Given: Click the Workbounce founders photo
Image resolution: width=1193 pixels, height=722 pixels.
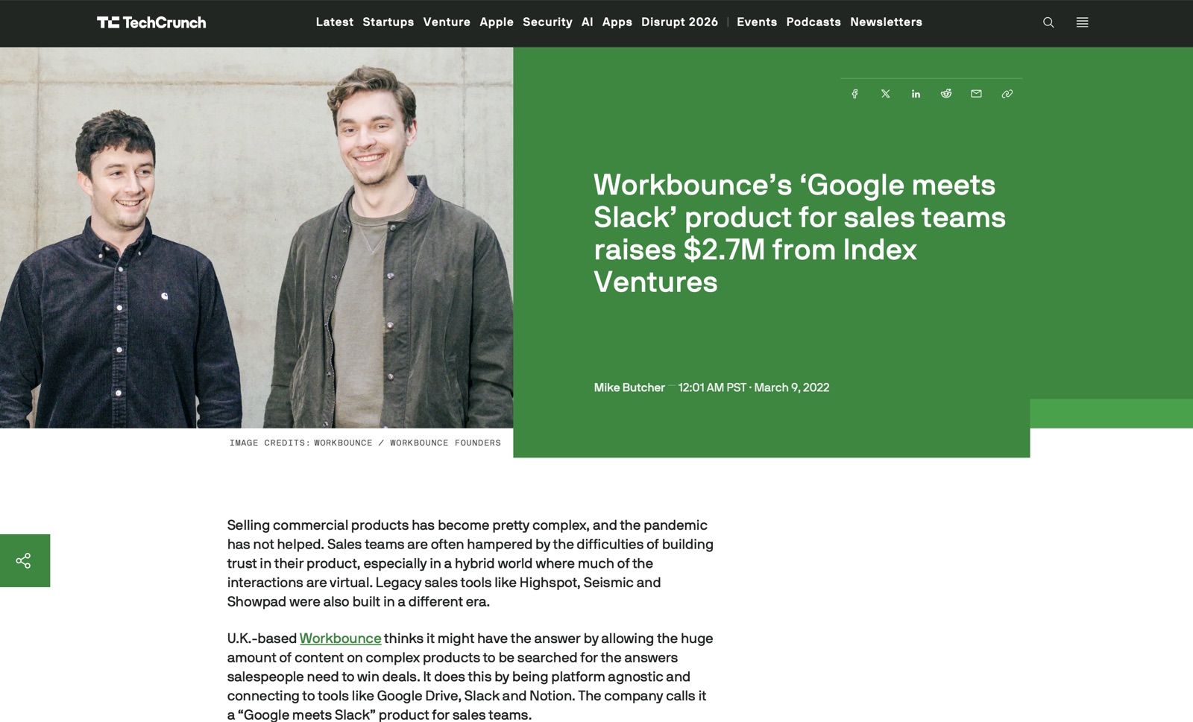Looking at the screenshot, I should 256,238.
